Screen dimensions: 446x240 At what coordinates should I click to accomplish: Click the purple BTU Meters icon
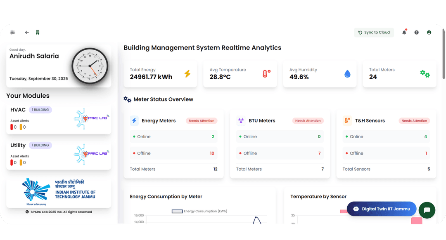[x=241, y=120]
